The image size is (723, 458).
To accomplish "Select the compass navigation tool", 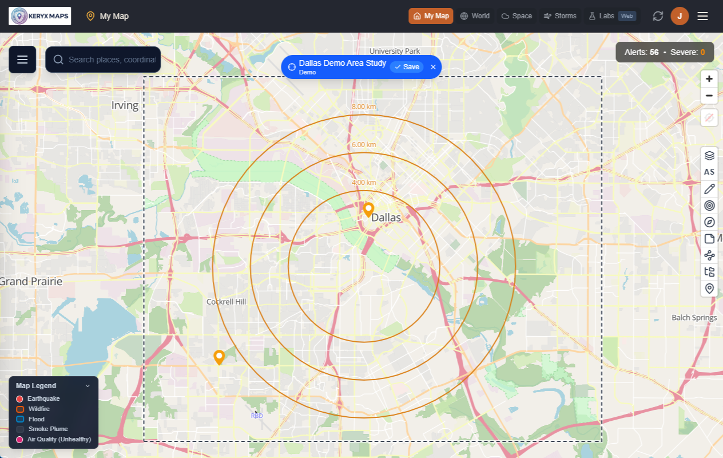I will [x=709, y=222].
